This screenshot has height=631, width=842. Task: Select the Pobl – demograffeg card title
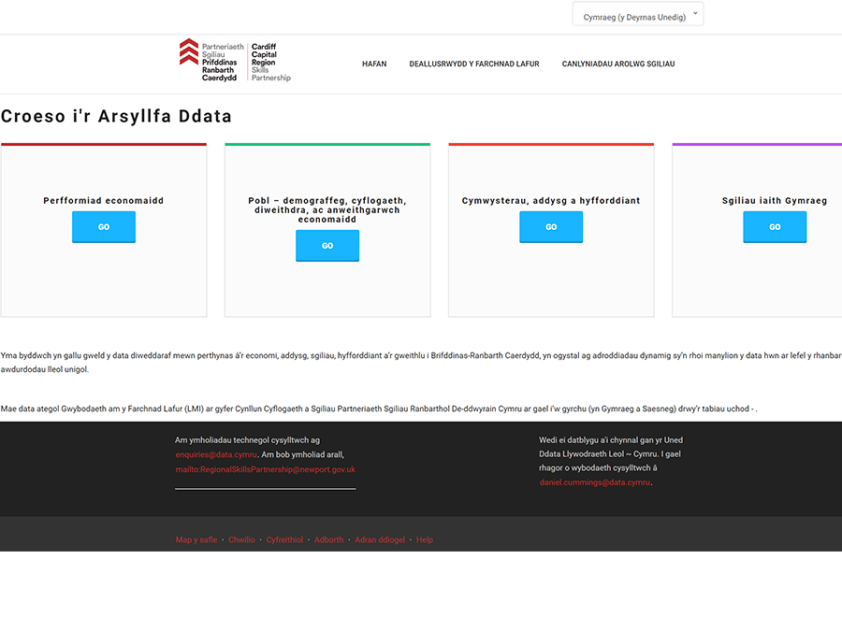coord(327,209)
